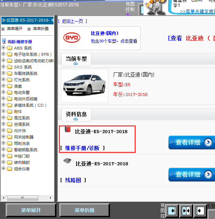Click sidebar scrollbar left arrow
The width and height of the screenshot is (215, 219).
click(x=4, y=198)
